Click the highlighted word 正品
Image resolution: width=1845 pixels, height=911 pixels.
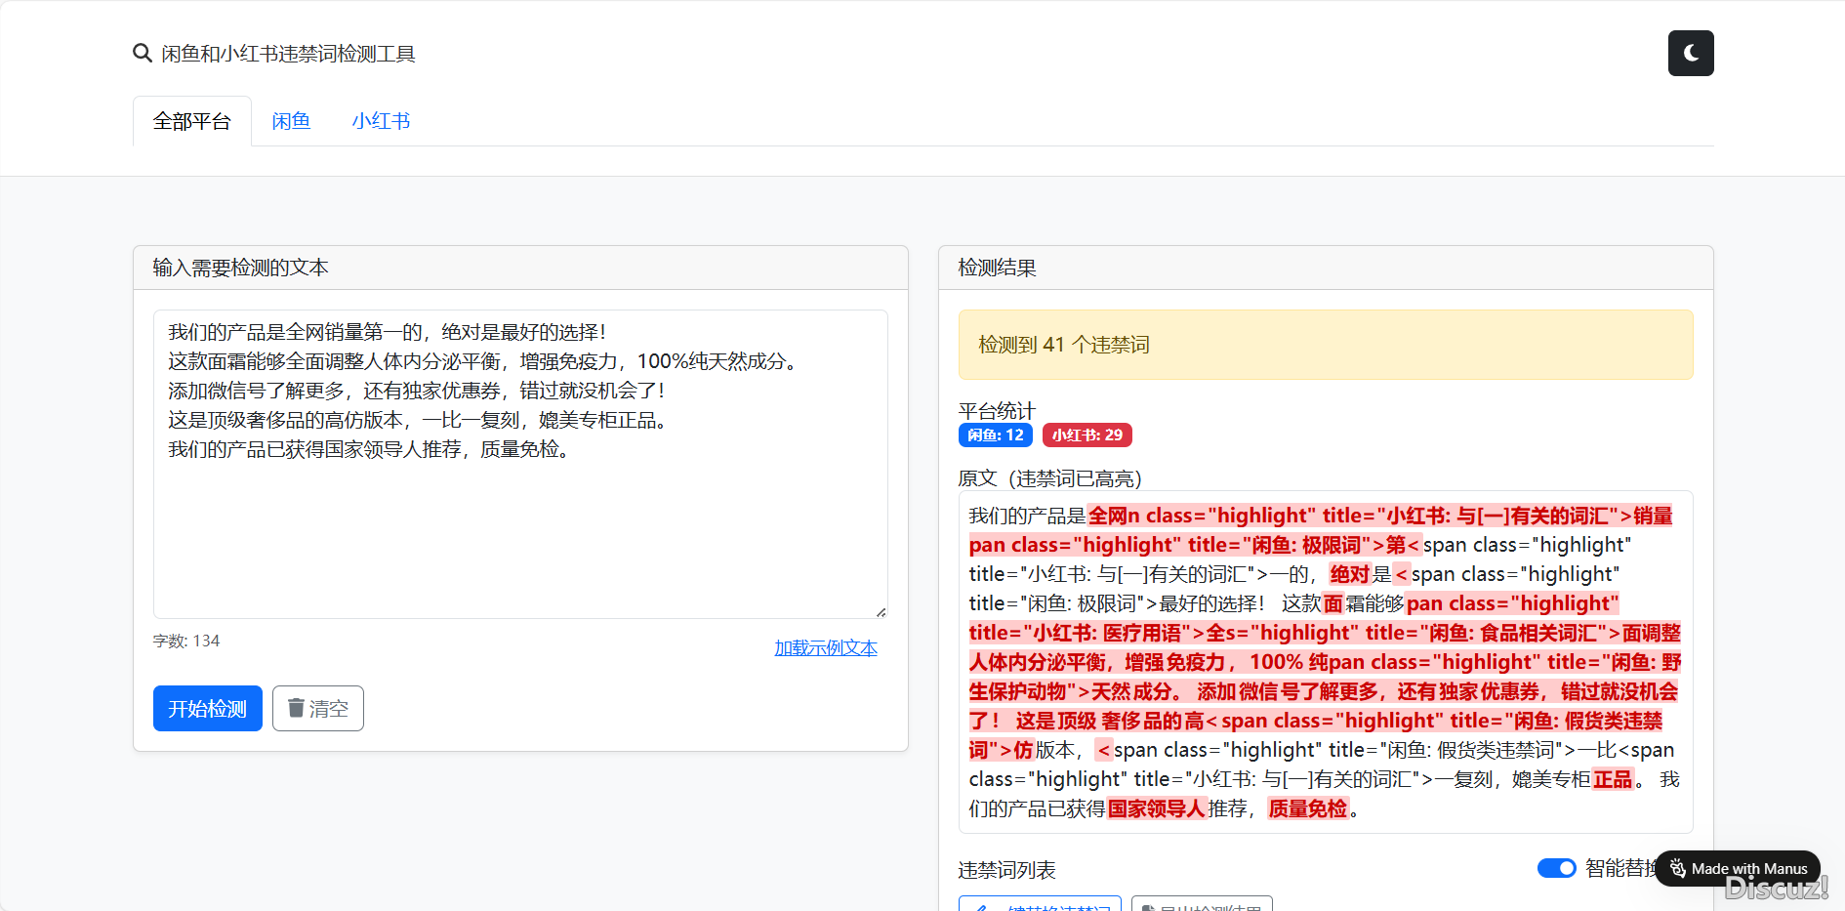(x=1613, y=779)
